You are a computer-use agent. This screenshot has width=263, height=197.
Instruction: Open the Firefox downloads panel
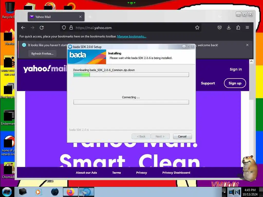pyautogui.click(x=229, y=27)
